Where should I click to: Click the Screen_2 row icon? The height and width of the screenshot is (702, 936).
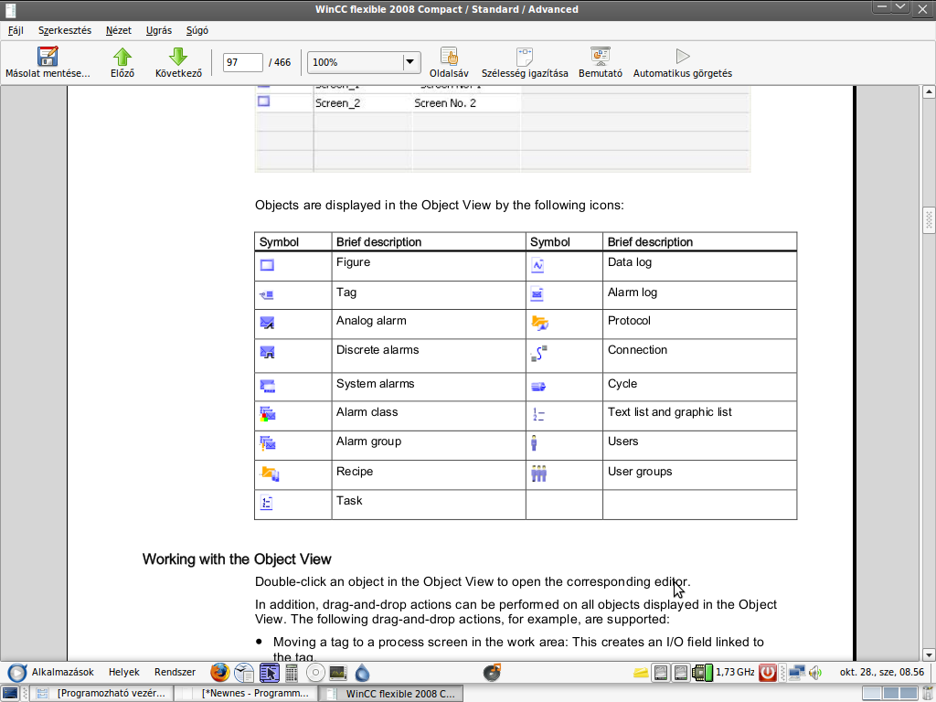tap(263, 101)
